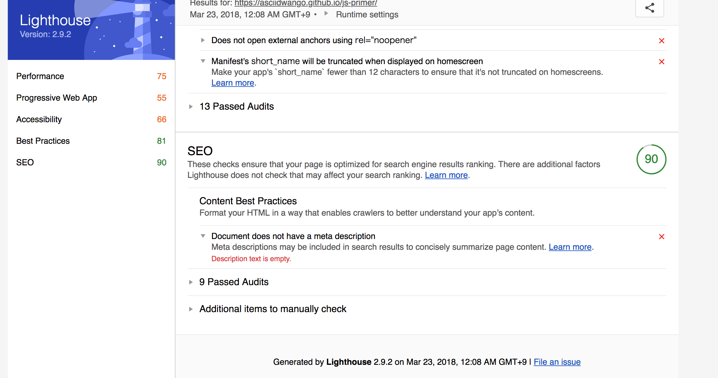Select Best Practices in the sidebar
This screenshot has width=718, height=378.
click(43, 141)
